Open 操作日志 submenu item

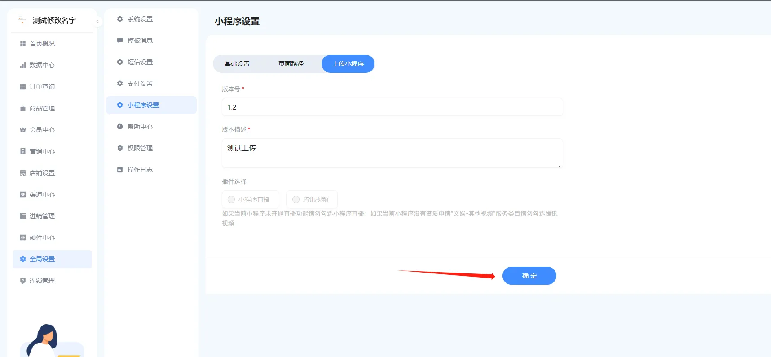151,170
